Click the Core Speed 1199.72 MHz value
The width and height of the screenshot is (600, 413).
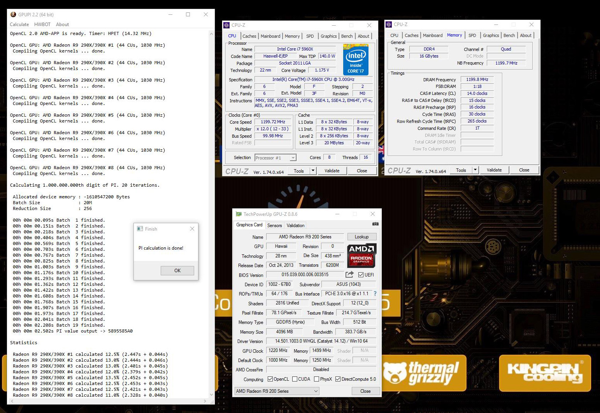[273, 122]
